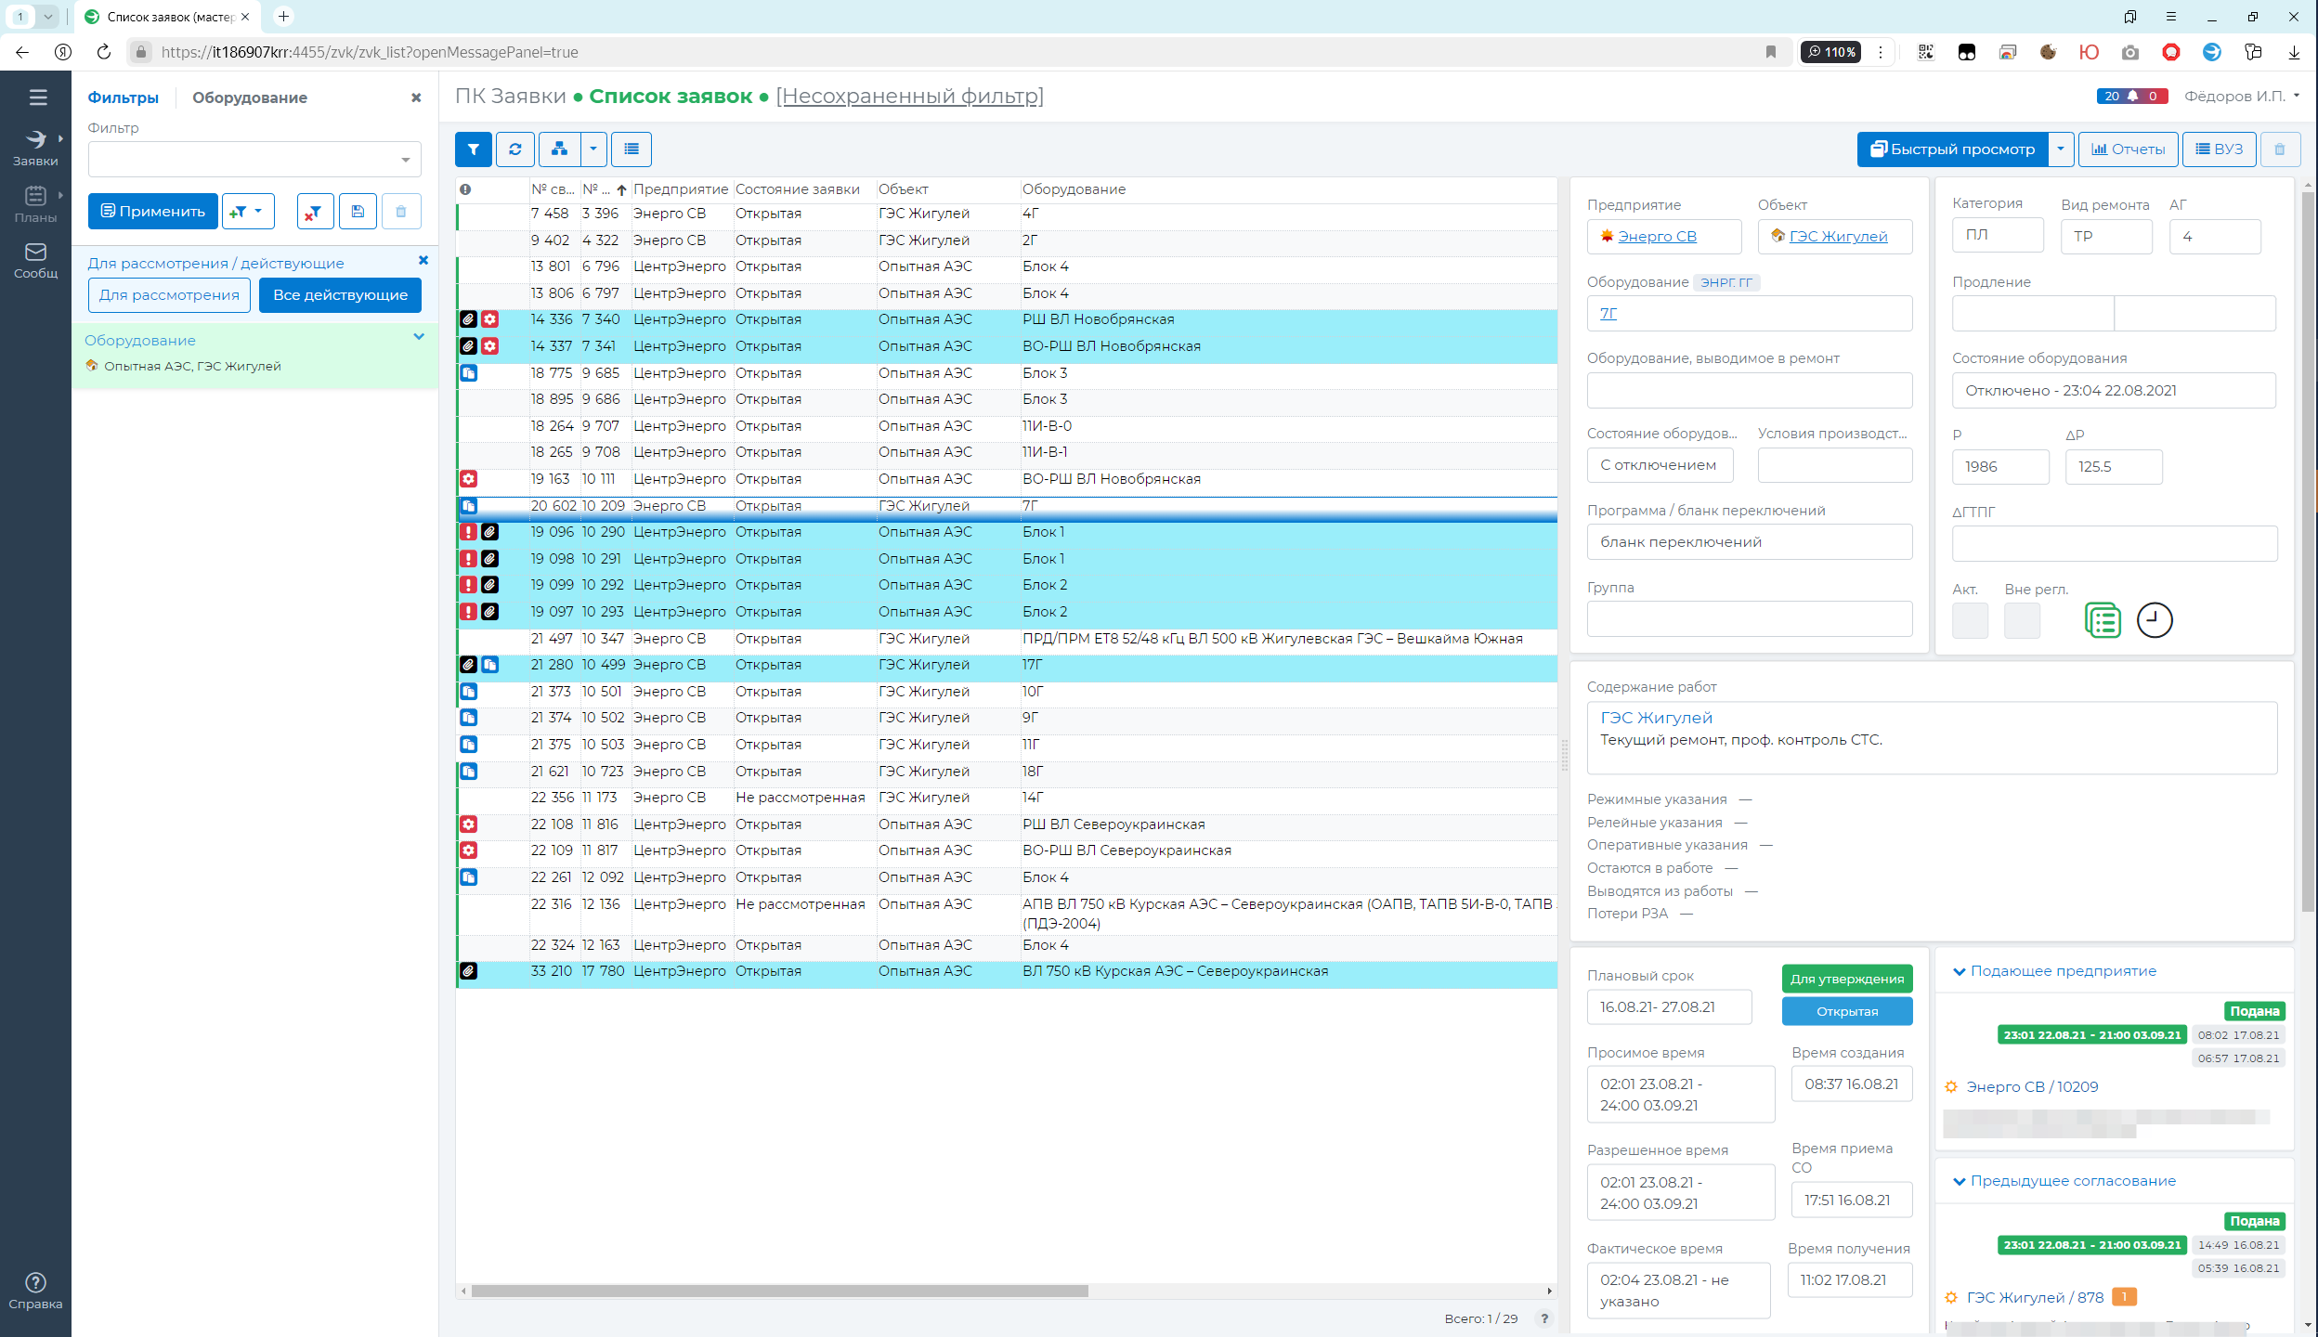This screenshot has width=2318, height=1337.
Task: Open the Сообщ messages sidebar icon
Action: [x=35, y=260]
